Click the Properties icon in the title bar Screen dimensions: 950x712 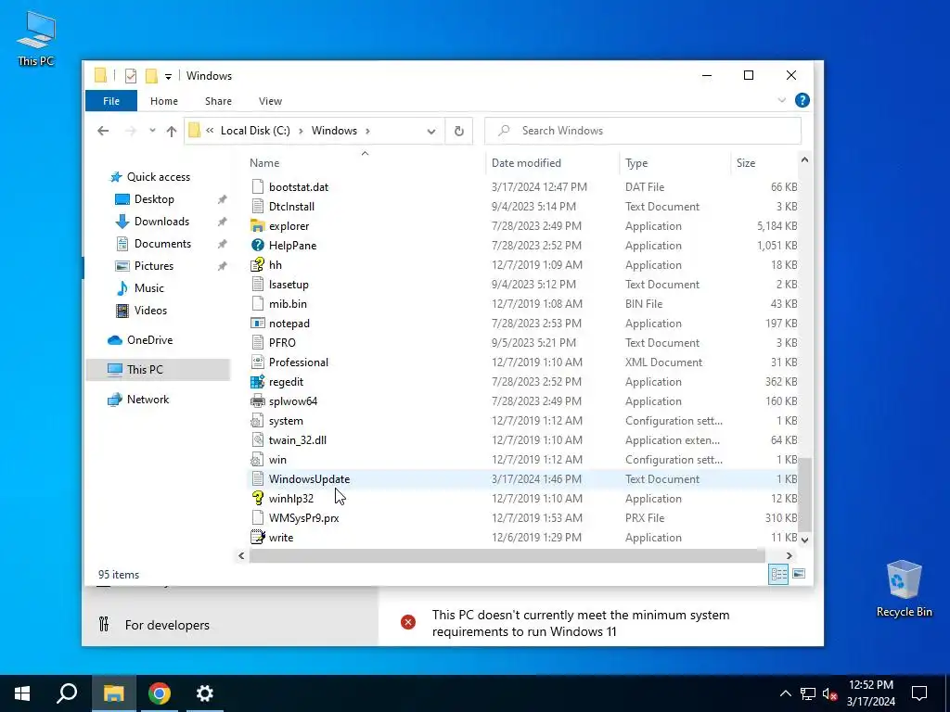[130, 76]
